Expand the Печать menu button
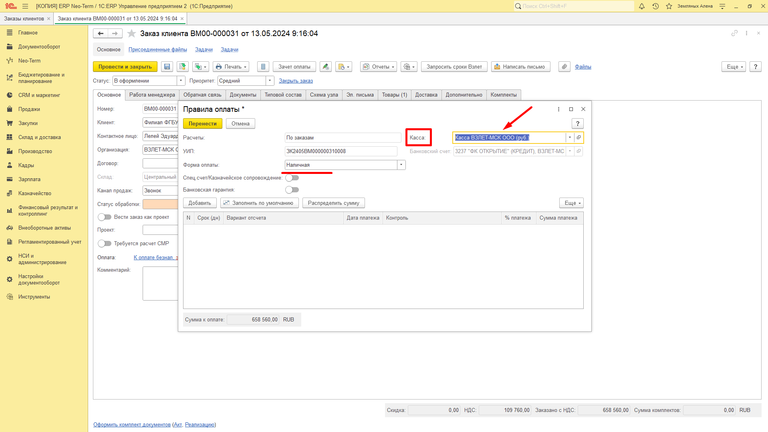The width and height of the screenshot is (768, 432). pyautogui.click(x=231, y=67)
